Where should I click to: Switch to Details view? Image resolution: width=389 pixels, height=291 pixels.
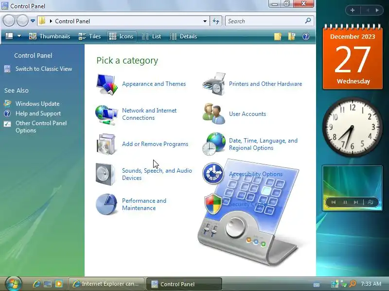184,36
